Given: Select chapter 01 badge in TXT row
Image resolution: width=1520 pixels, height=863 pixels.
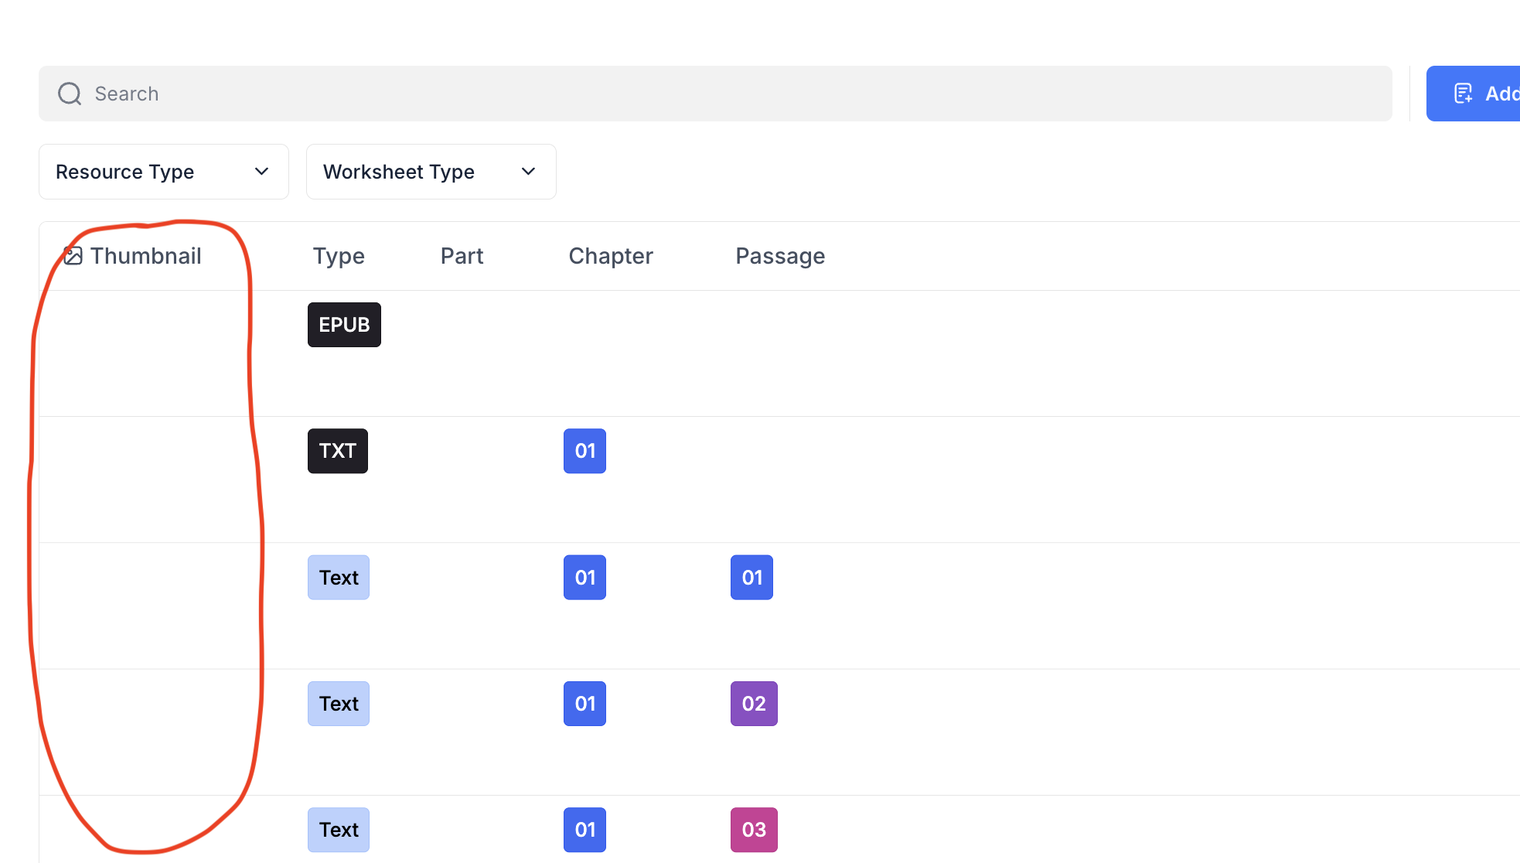Looking at the screenshot, I should point(584,451).
